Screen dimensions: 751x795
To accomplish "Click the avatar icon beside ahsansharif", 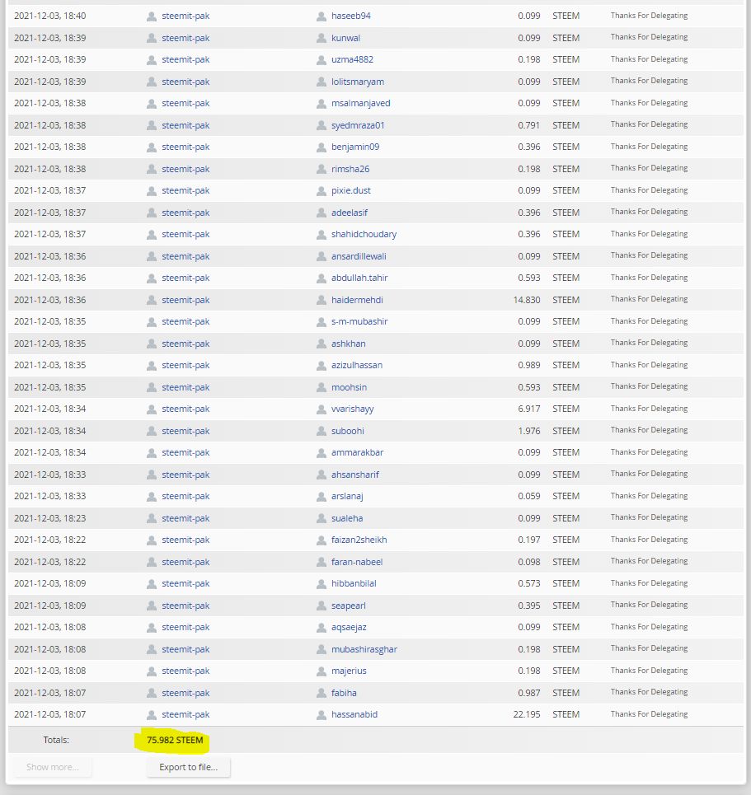I will [x=322, y=475].
